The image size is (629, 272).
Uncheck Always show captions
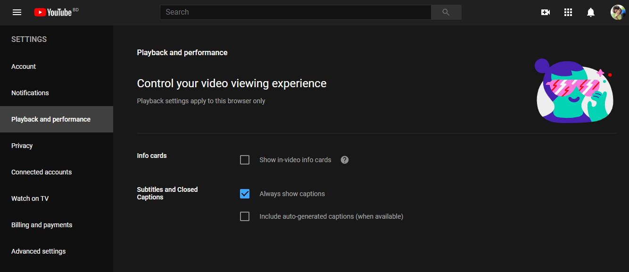coord(245,194)
